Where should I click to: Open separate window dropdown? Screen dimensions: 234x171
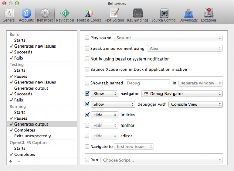[x=201, y=83]
